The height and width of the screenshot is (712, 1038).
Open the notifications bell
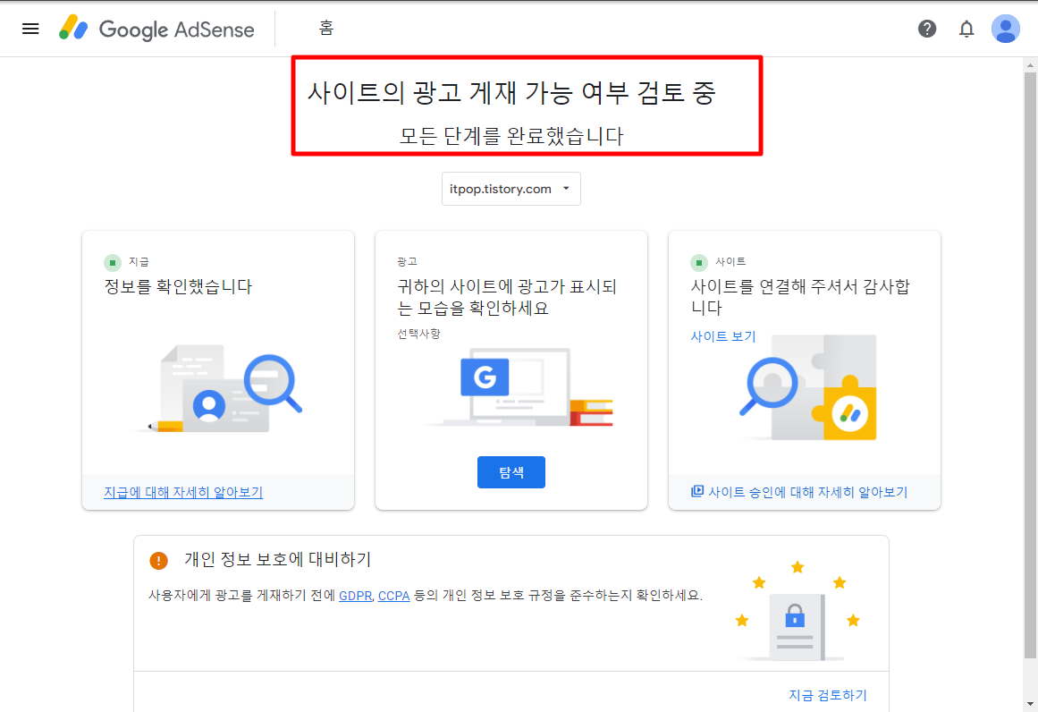[x=966, y=29]
